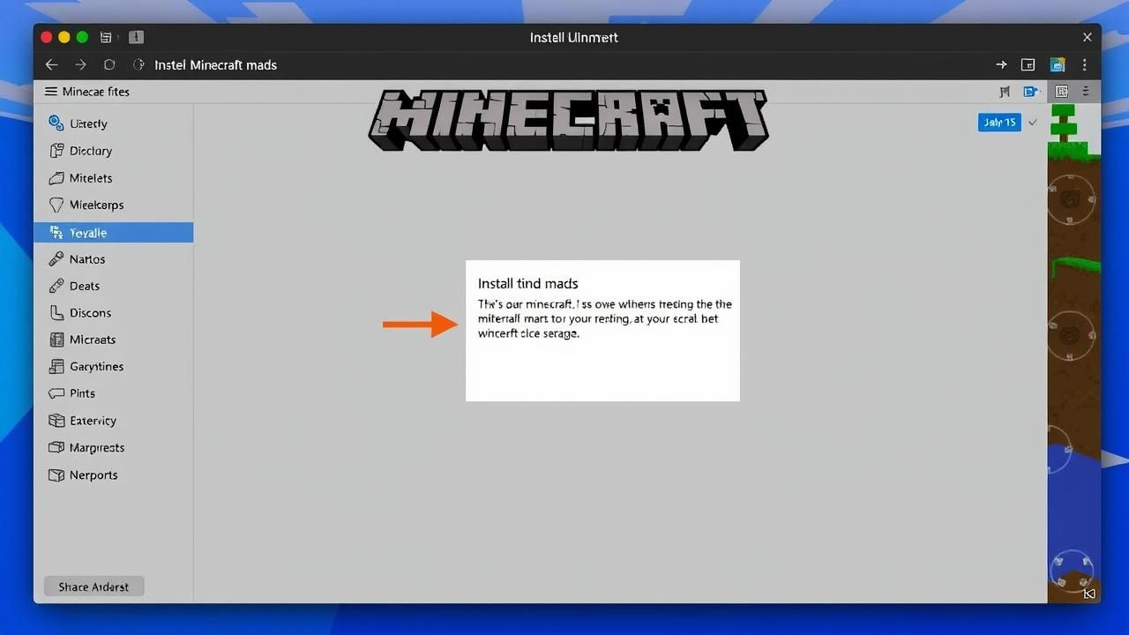This screenshot has height=635, width=1129.
Task: Click the blue tag icon in secondary toolbar
Action: point(1029,92)
